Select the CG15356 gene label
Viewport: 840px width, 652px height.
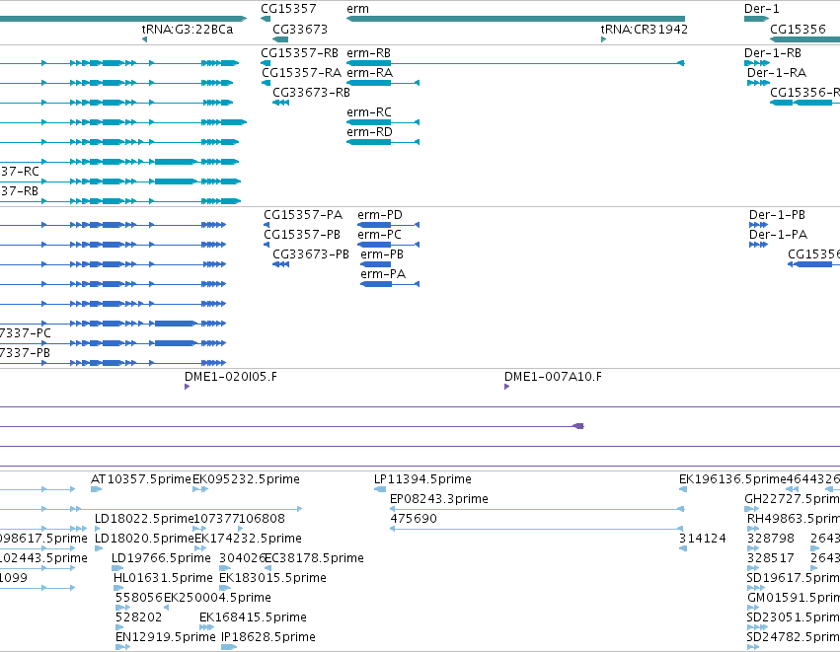798,29
